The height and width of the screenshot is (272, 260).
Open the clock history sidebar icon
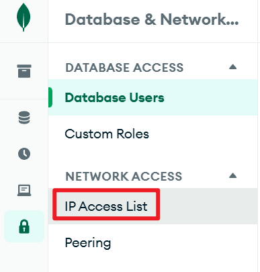point(24,154)
